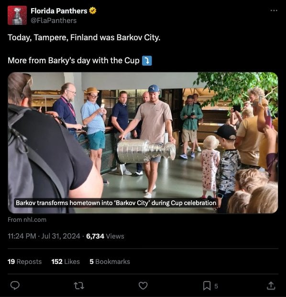Screen dimensions: 286x297
Task: Open the Florida Panthers profile name
Action: point(59,11)
